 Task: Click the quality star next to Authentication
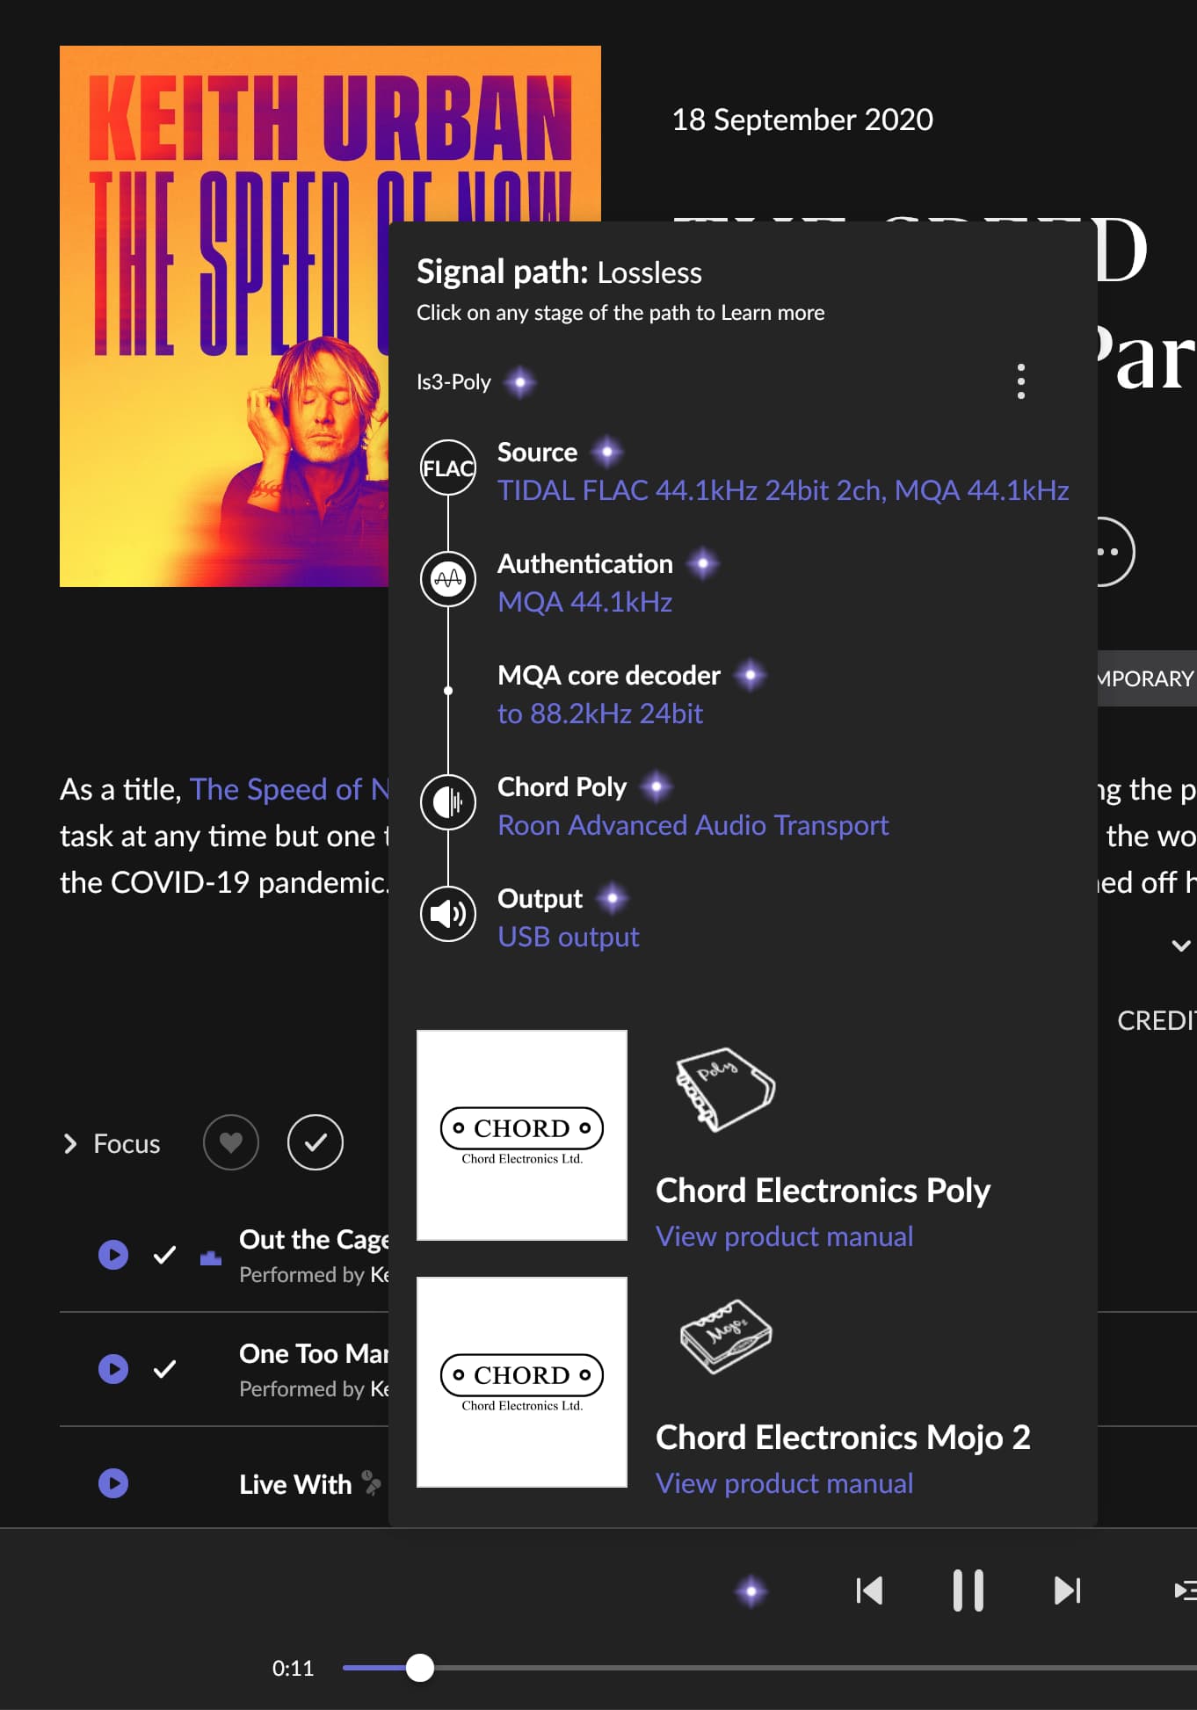[702, 563]
